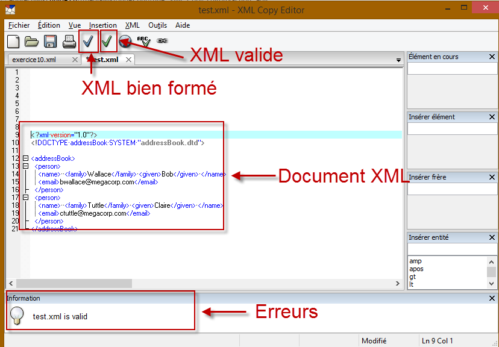499x347 pixels.
Task: Click the Insérer frère input field
Action: pyautogui.click(x=452, y=189)
